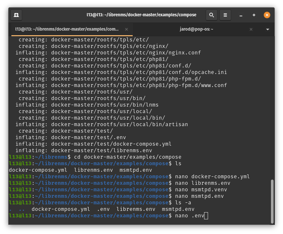283x234 pixels.
Task: Click the line ending in 'conf.d/opcache.ini'
Action: 121,72
